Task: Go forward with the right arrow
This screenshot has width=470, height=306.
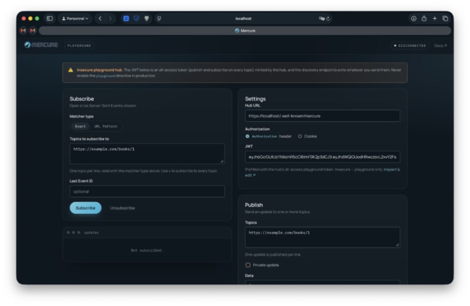Action: point(110,19)
